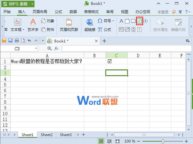193x144 pixels.
Task: Select the Combo Box control icon
Action: 127,30
